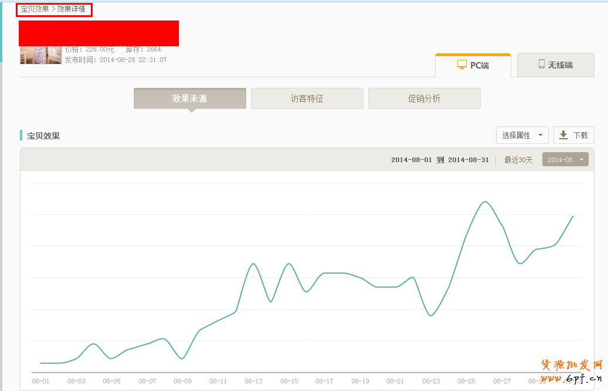Click the chart dip near 08-23
This screenshot has height=391, width=608.
[431, 315]
